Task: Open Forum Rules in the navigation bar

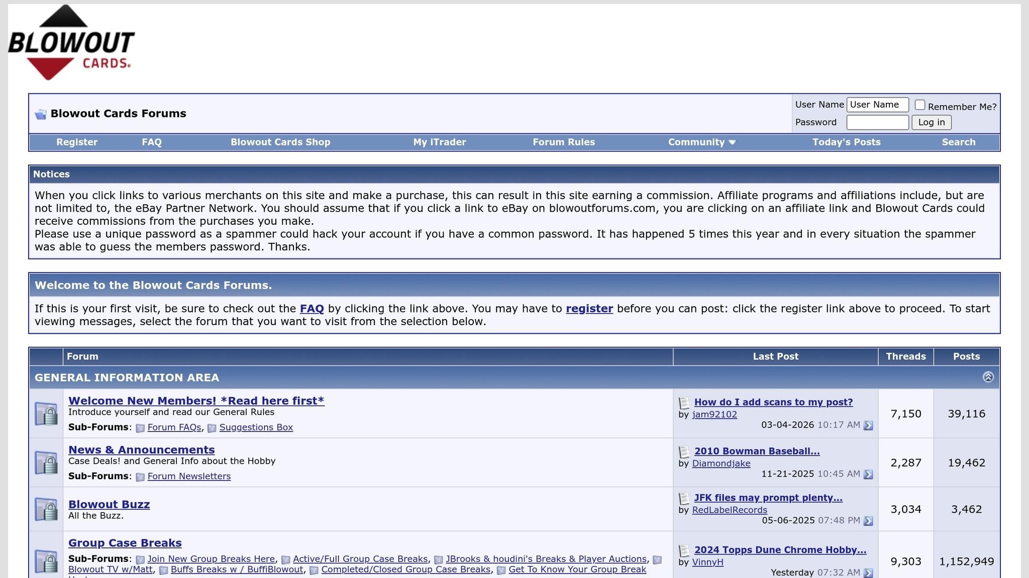Action: pos(563,142)
